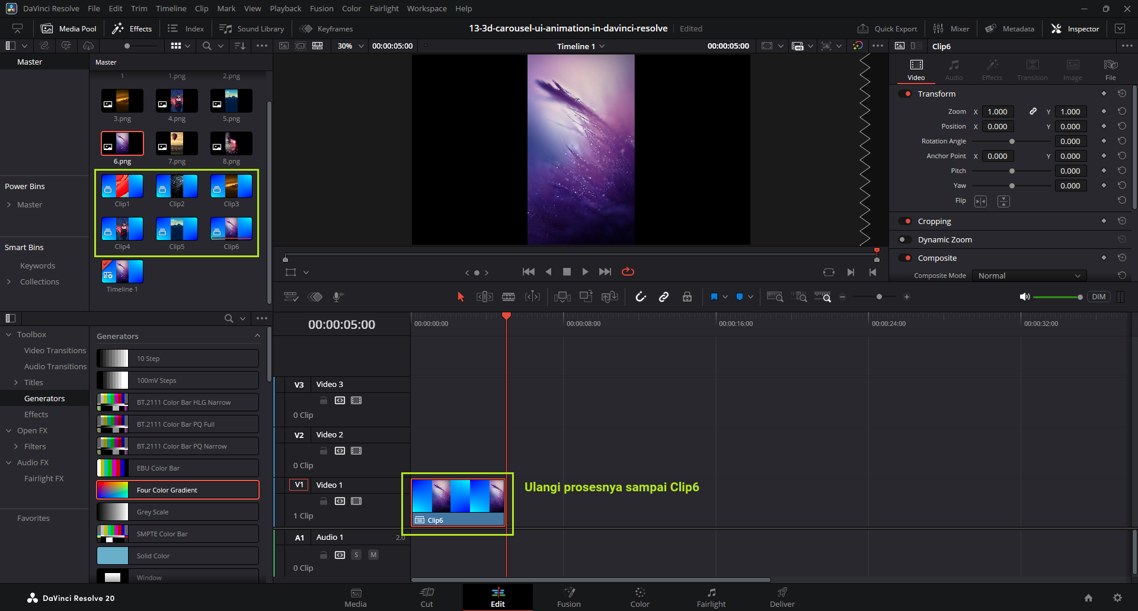Mute the Audio 1 track
1138x611 pixels.
pos(373,555)
